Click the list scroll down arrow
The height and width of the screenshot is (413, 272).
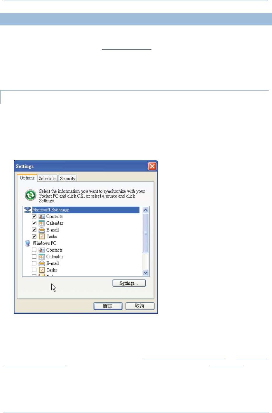pyautogui.click(x=146, y=273)
